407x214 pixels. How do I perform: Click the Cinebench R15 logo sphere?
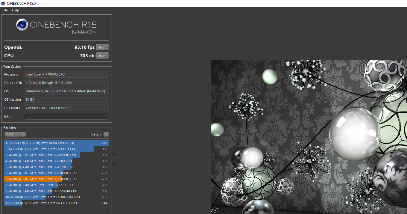click(x=22, y=25)
